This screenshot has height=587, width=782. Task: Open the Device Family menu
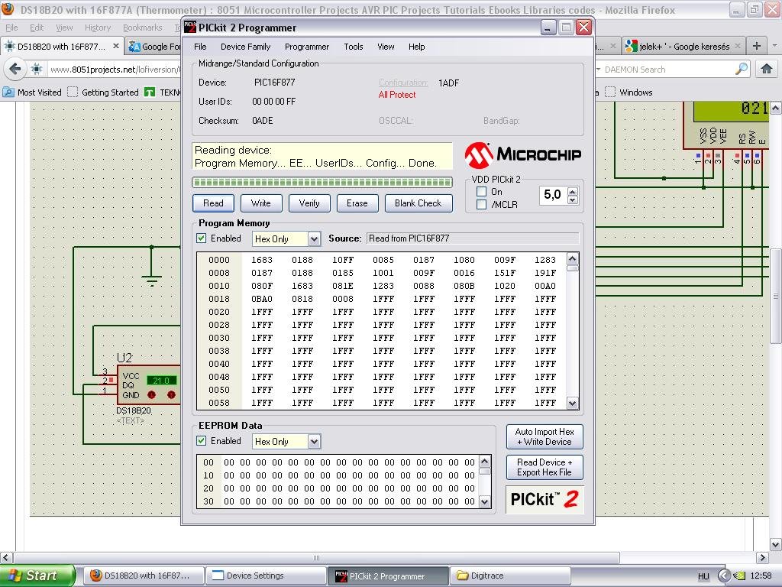click(245, 47)
